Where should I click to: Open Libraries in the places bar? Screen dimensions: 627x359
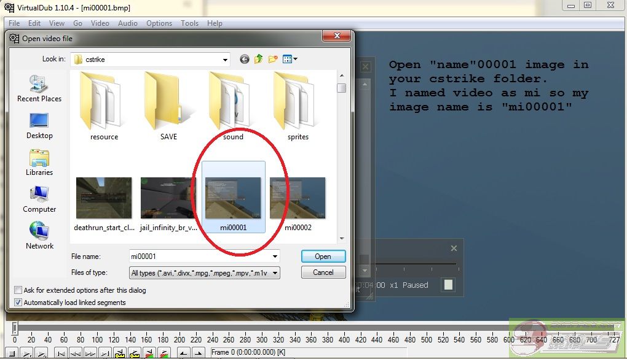point(39,162)
